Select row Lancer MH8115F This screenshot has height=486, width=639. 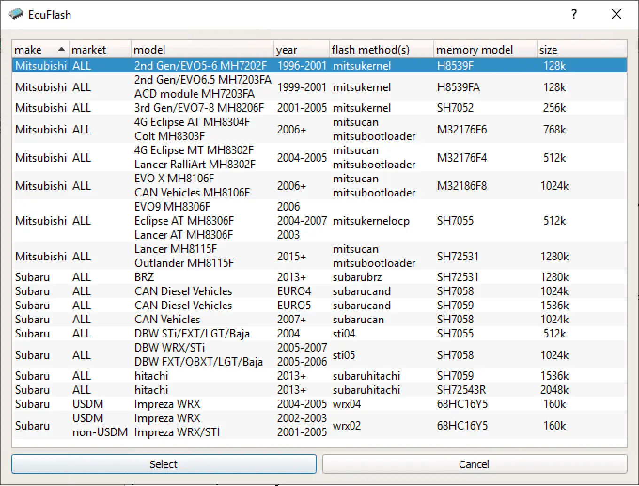point(319,256)
